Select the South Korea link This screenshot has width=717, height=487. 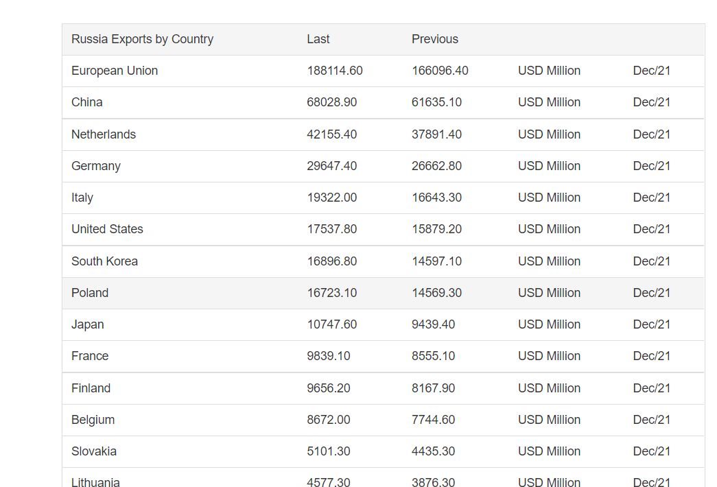104,261
